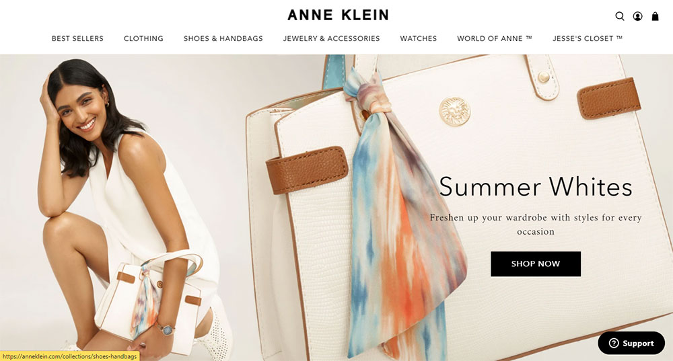Go to World of Anne
Viewport: 673px width, 361px height.
point(495,38)
